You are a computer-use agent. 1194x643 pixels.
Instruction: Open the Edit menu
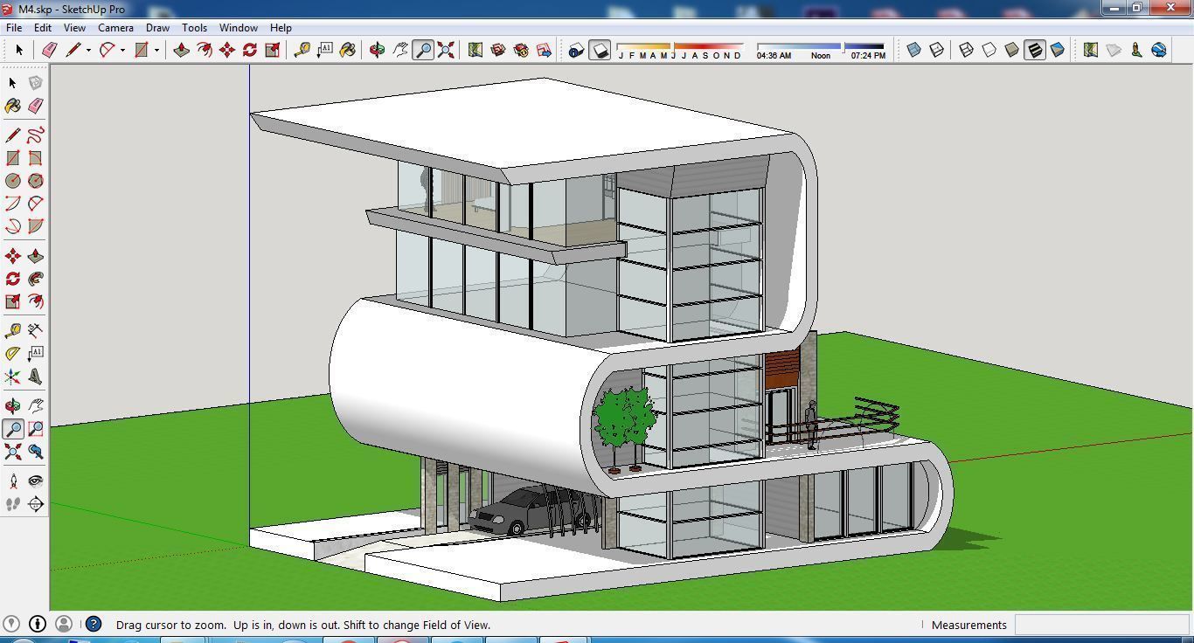[43, 27]
